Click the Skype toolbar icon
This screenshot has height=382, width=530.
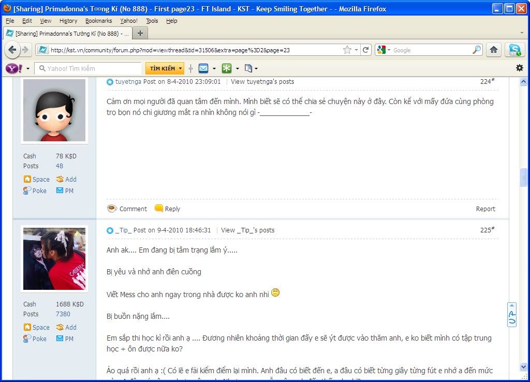click(514, 50)
